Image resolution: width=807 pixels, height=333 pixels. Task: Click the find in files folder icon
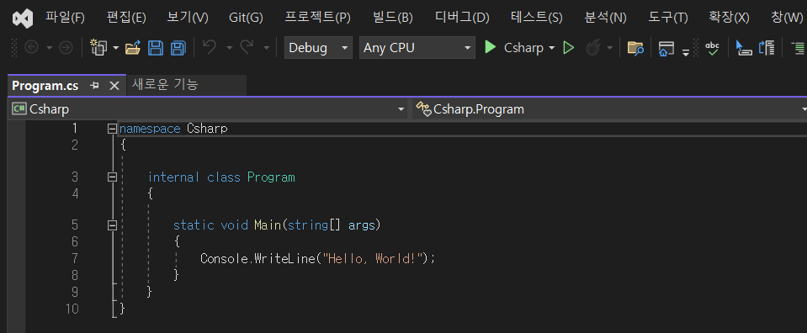[635, 49]
